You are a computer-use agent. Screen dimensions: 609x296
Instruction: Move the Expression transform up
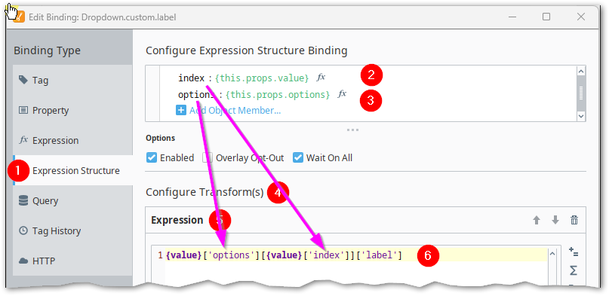coord(537,221)
